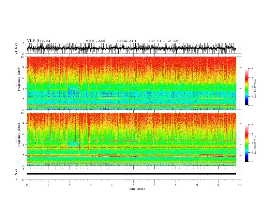Select the station=ATH label
The width and height of the screenshot is (270, 208).
[126, 41]
